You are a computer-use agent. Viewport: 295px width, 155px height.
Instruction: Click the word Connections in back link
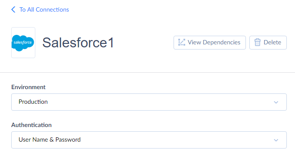(x=52, y=9)
